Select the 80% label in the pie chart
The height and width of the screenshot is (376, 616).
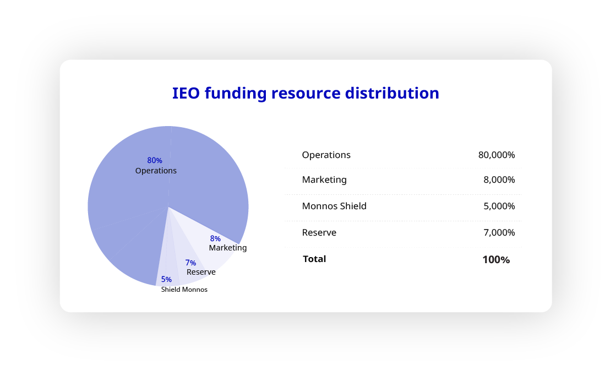pos(154,160)
